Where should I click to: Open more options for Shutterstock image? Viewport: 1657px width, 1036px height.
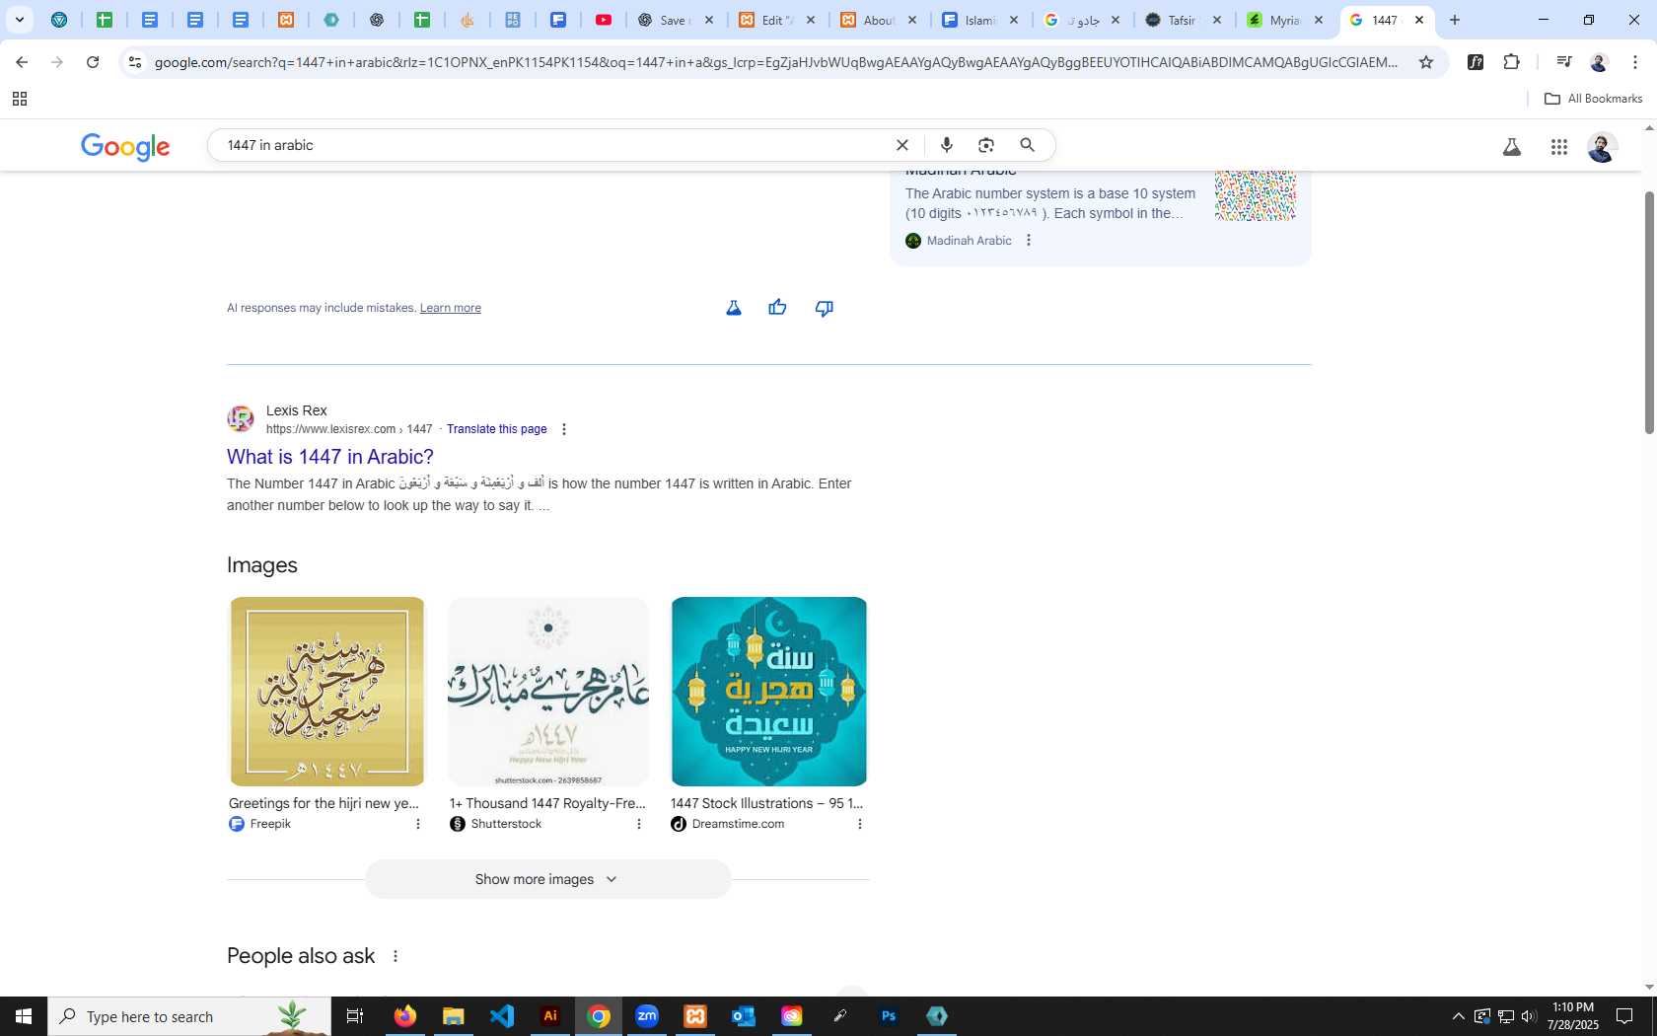(x=639, y=824)
